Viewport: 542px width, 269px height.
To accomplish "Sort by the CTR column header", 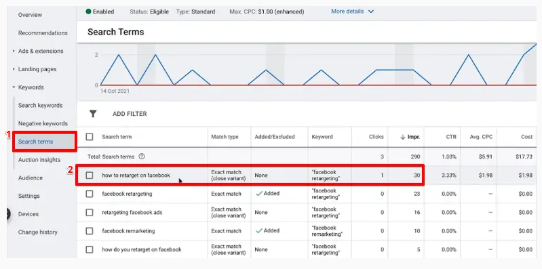I will pyautogui.click(x=451, y=137).
